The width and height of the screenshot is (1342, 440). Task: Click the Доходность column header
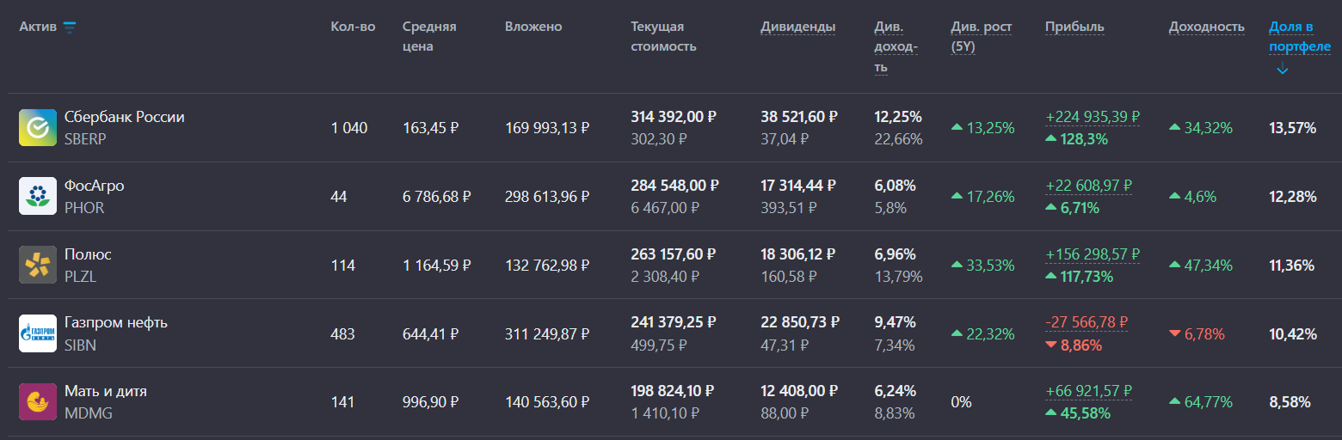click(x=1206, y=27)
